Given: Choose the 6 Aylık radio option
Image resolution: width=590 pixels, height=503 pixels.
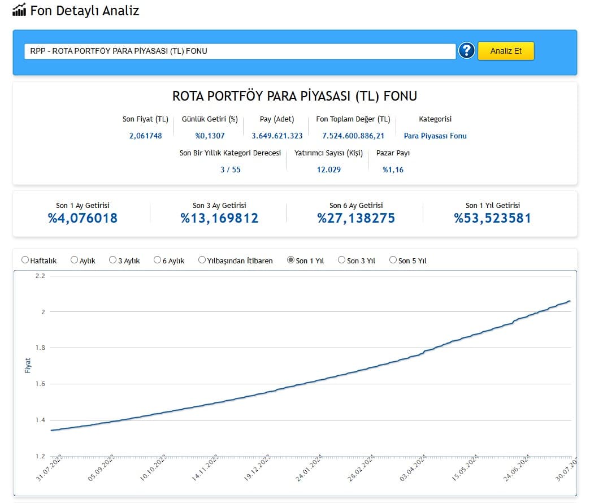Looking at the screenshot, I should click(157, 260).
